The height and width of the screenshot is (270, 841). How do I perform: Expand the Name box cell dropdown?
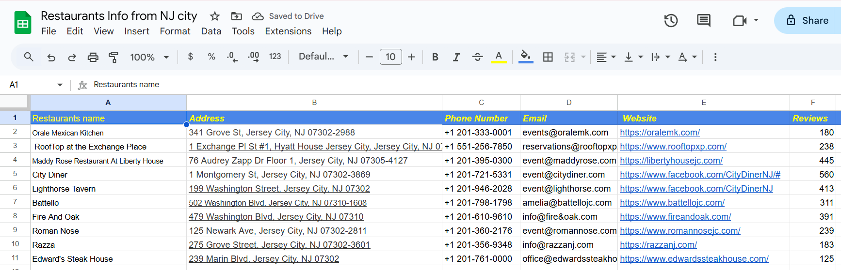tap(60, 85)
